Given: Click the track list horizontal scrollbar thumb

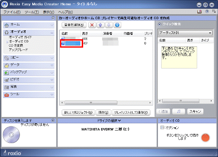Looking at the screenshot, I should coord(91,103).
